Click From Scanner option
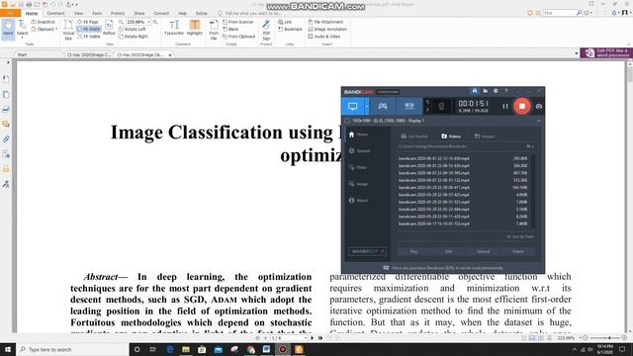The image size is (633, 356). coord(237,22)
